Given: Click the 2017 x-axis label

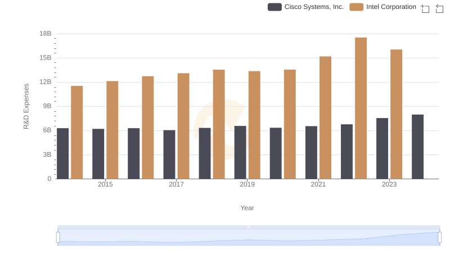Looking at the screenshot, I should 176,184.
